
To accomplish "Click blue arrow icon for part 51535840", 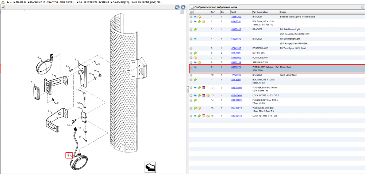I will click(x=195, y=39).
